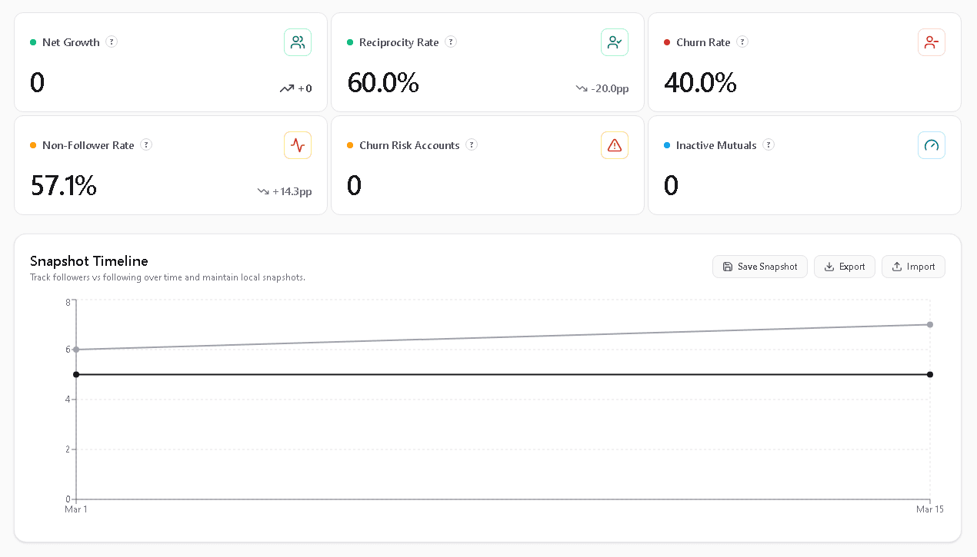Select the Mar 1 black line data point
Viewport: 977px width, 557px height.
[75, 374]
